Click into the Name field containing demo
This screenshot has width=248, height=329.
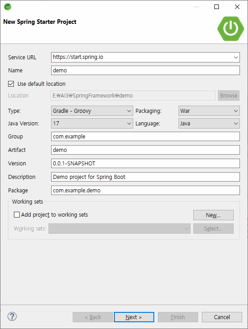pyautogui.click(x=145, y=70)
